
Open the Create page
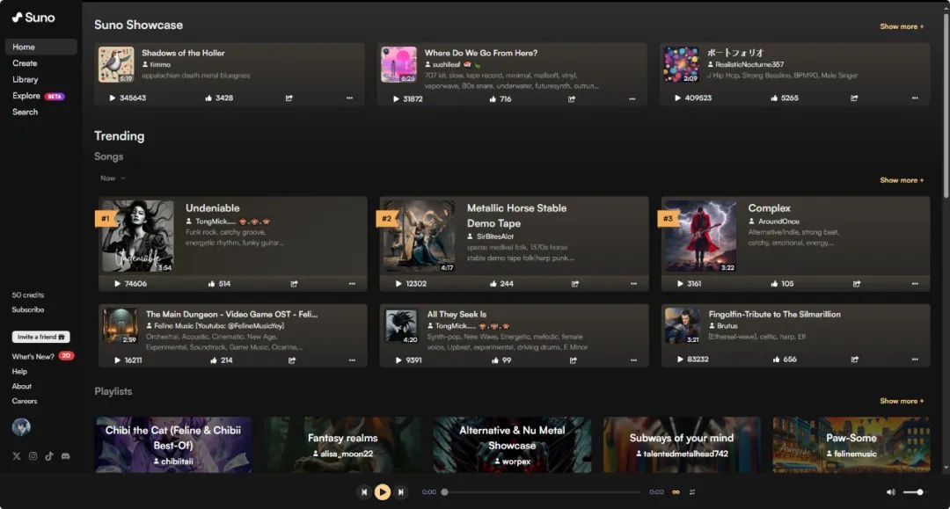coord(25,63)
